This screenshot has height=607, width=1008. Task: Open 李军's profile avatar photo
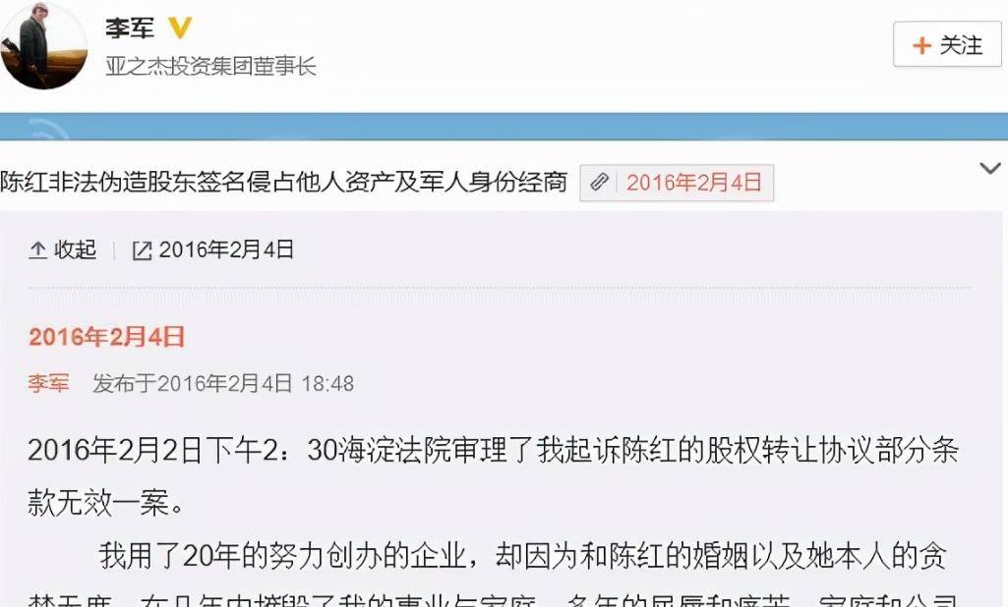43,46
